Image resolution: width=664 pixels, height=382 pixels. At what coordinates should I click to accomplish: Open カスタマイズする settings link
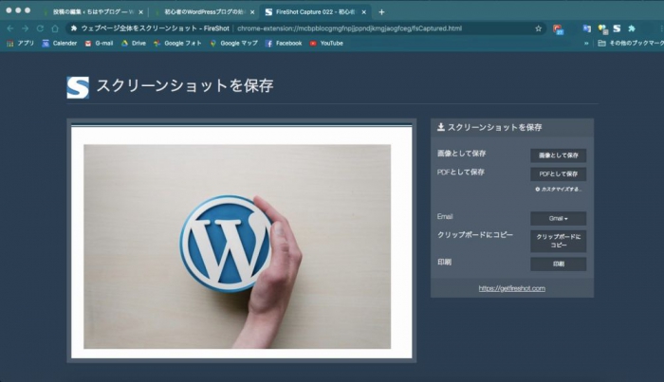click(x=559, y=189)
